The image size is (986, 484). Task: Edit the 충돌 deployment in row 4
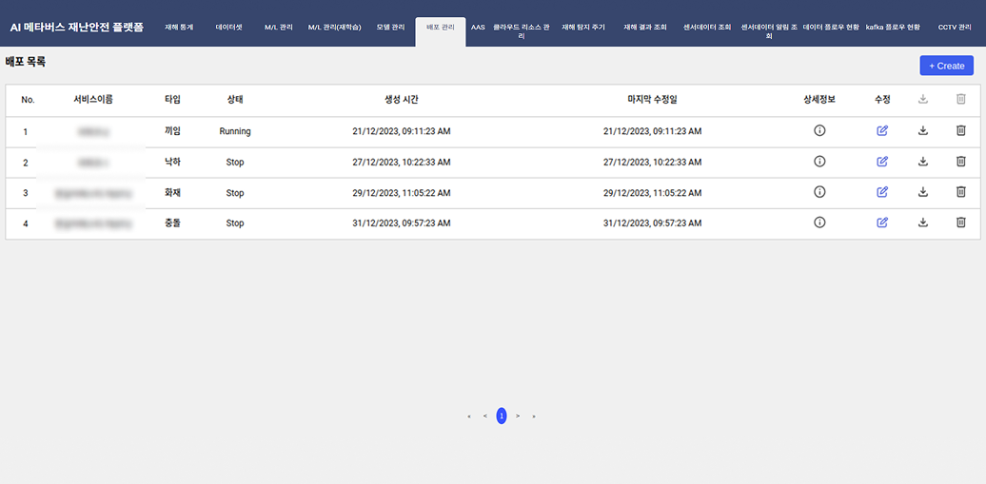(x=882, y=222)
